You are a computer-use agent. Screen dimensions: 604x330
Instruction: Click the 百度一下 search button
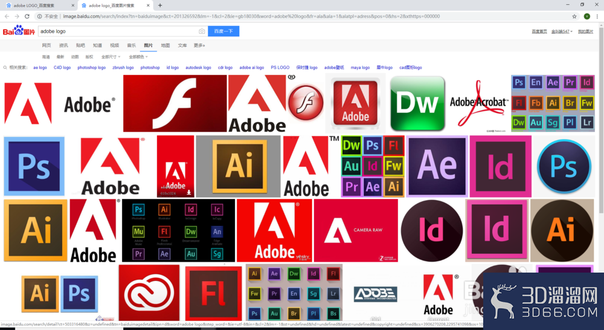(x=223, y=31)
